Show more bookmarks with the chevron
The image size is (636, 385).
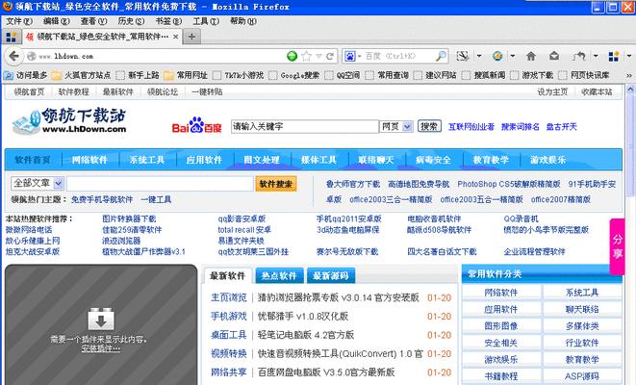pos(629,75)
